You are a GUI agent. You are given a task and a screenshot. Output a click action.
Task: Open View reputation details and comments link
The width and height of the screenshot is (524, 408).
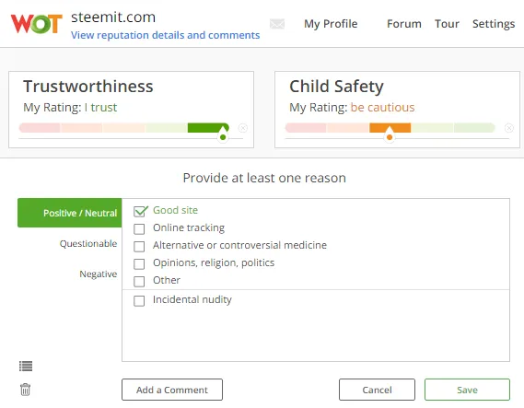[166, 35]
